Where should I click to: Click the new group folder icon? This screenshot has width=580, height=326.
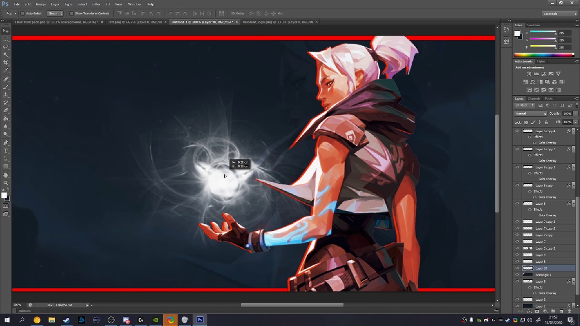click(553, 311)
